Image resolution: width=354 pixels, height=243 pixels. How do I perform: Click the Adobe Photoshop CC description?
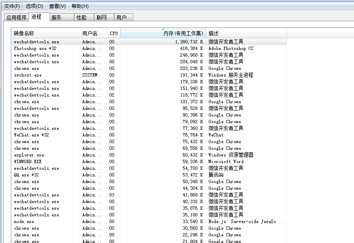tap(231, 48)
